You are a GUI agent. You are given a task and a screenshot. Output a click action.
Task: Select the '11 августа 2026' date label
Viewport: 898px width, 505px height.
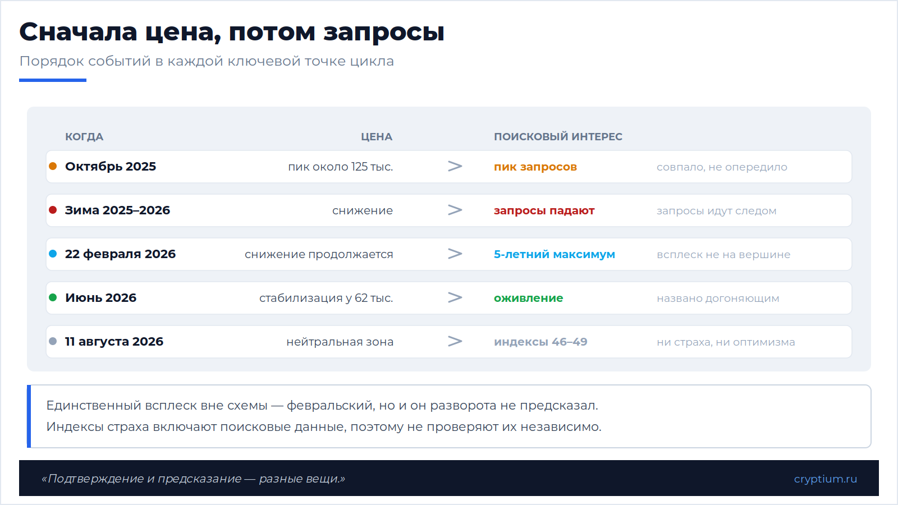point(114,342)
